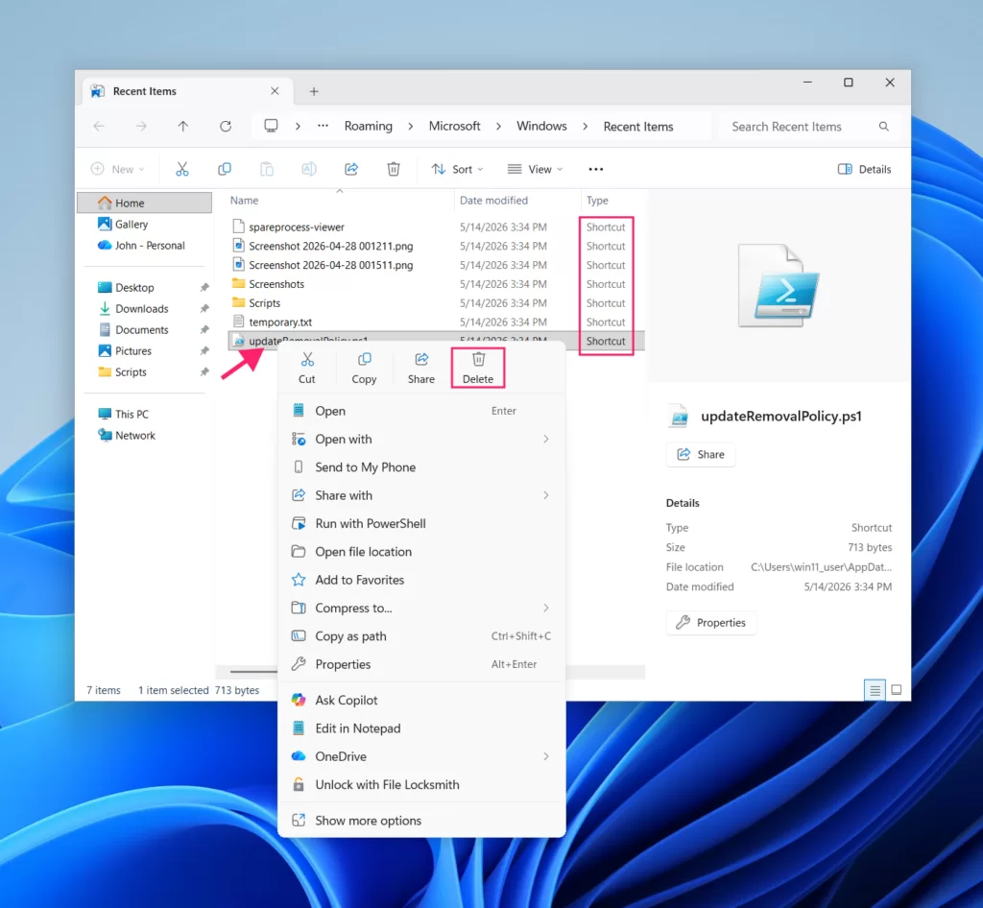Choose Share in the context menu
Screen dimensions: 983x908
[x=420, y=368]
